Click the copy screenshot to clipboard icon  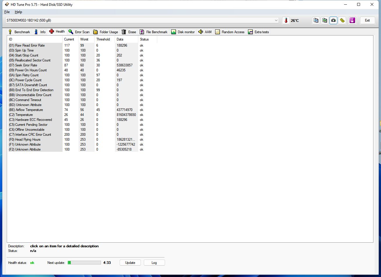(325, 20)
